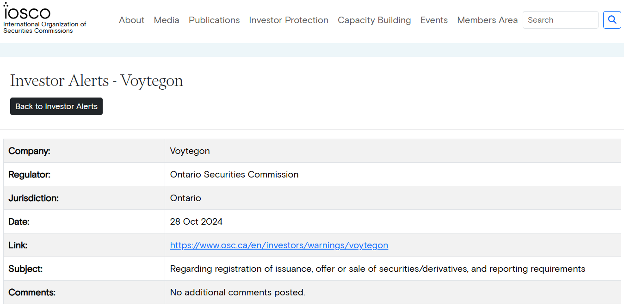Go to Publications in the navigation
This screenshot has height=306, width=624.
tap(214, 20)
